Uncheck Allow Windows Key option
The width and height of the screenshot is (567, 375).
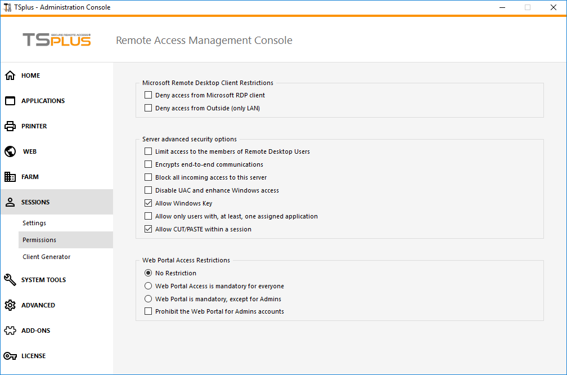click(x=148, y=204)
